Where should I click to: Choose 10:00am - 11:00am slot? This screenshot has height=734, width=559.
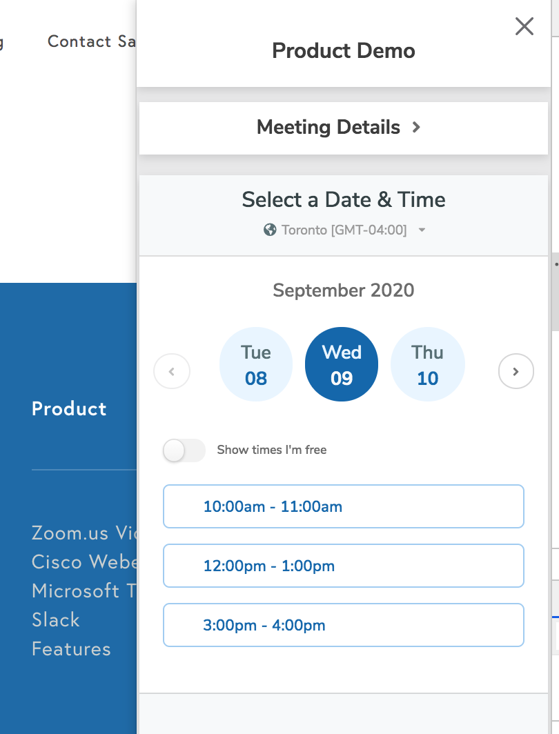point(344,506)
